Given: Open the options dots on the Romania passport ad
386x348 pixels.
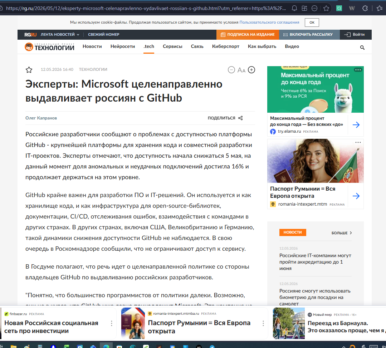Looking at the screenshot, I should [358, 142].
